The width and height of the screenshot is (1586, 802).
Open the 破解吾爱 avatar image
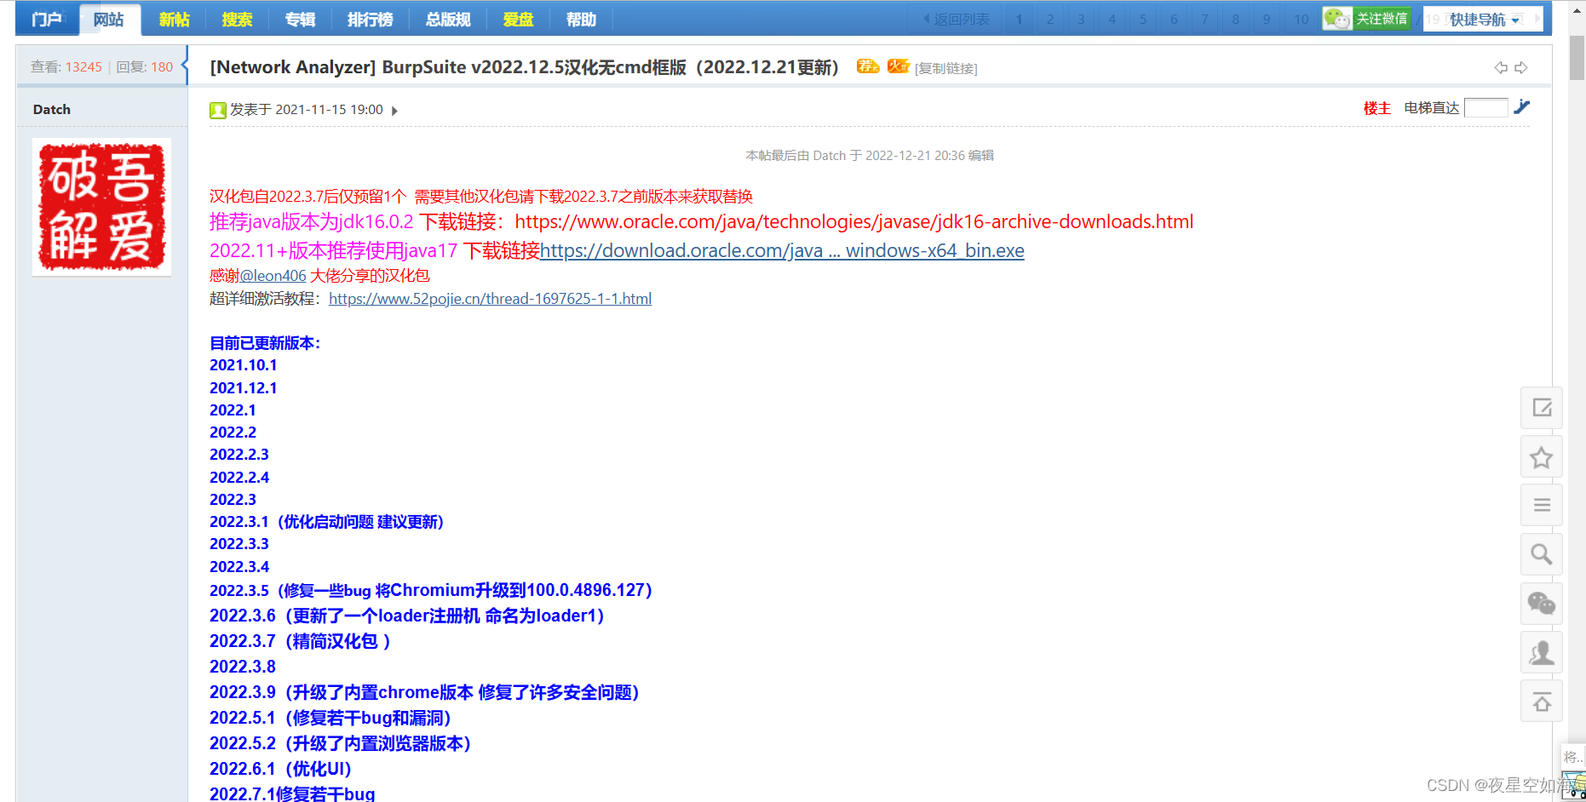tap(101, 207)
